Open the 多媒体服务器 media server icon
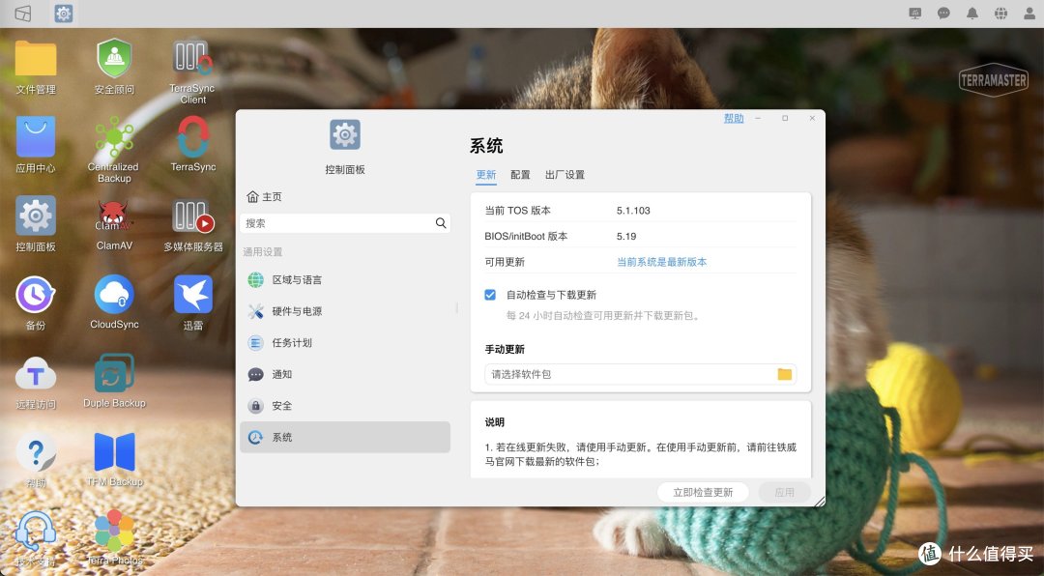The height and width of the screenshot is (576, 1044). click(193, 216)
